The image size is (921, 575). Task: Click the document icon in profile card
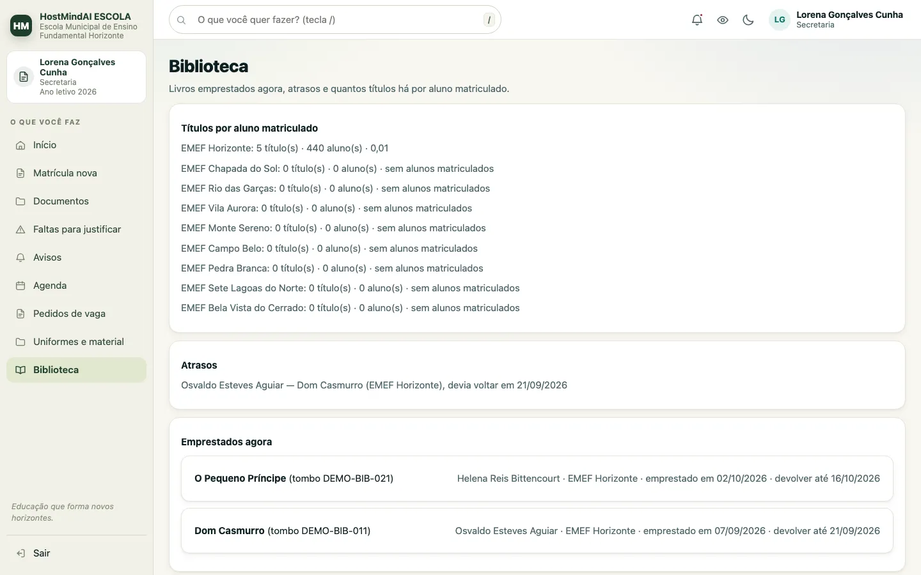pos(24,77)
